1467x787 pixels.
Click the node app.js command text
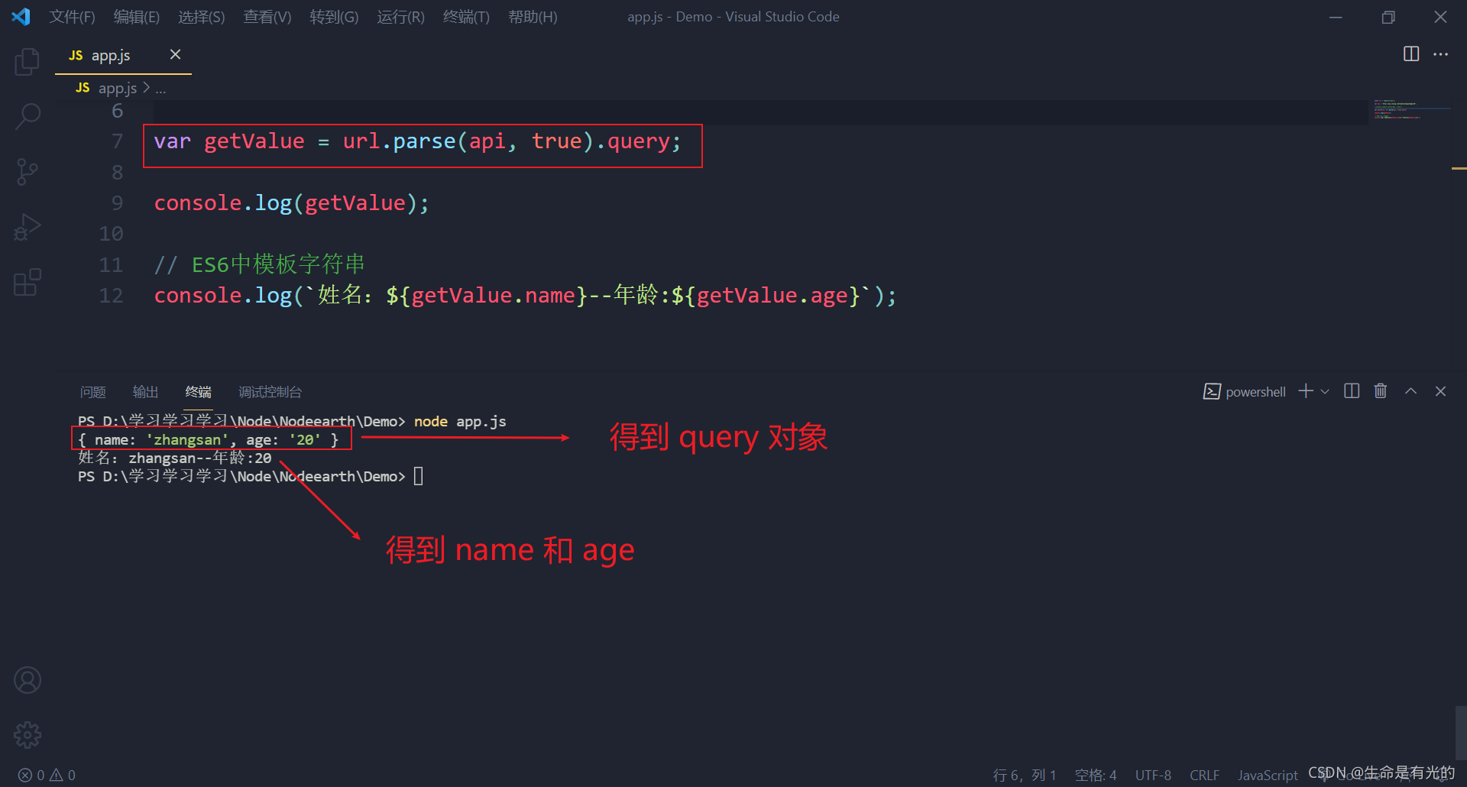point(460,421)
